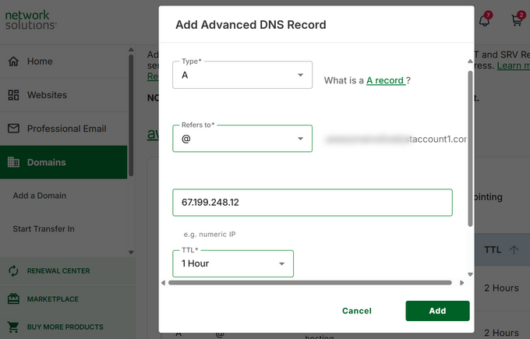Click the Marketplace gift icon
Screen dimensions: 530x339
(x=13, y=299)
